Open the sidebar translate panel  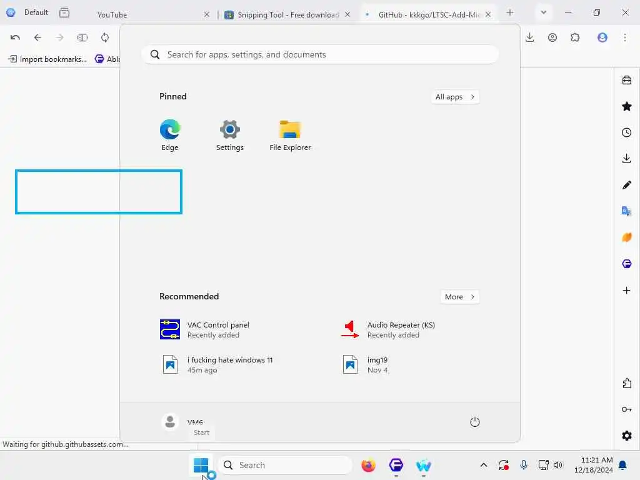(x=626, y=211)
